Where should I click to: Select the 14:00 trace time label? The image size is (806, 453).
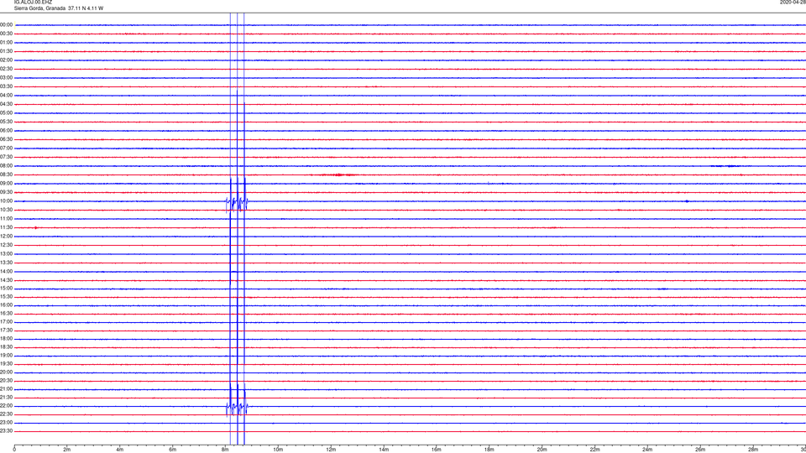point(6,271)
